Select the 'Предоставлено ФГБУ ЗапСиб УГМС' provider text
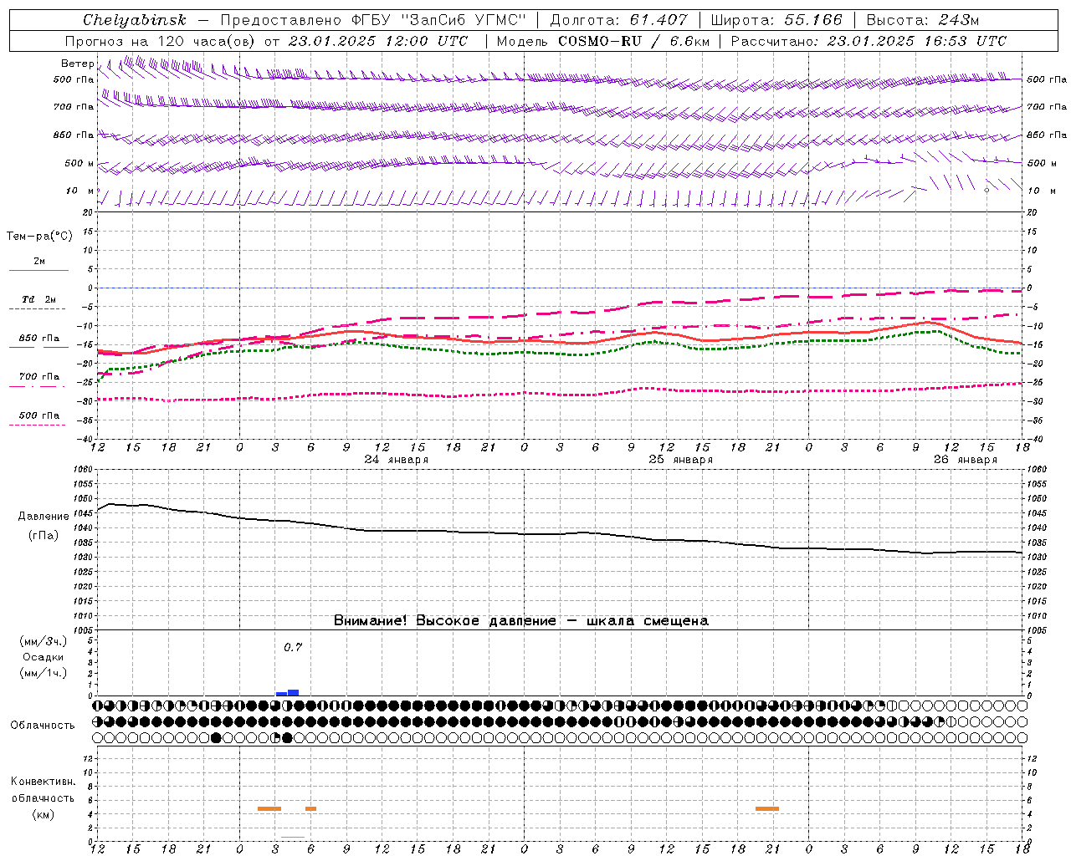Image resolution: width=1071 pixels, height=856 pixels. (373, 20)
